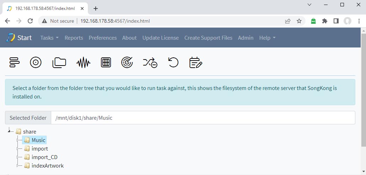Click the Update License link
Viewport: 366px width, 175px height.
161,38
